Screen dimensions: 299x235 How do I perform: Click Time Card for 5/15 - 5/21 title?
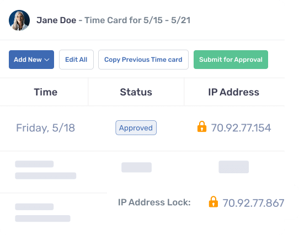point(137,20)
